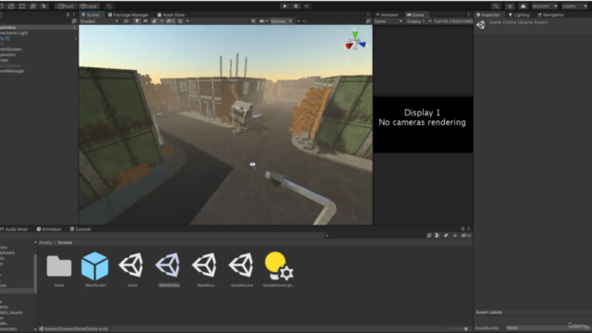Screen dimensions: 592x333
Task: Open the Game mode dropdown in Game view
Action: pyautogui.click(x=388, y=21)
